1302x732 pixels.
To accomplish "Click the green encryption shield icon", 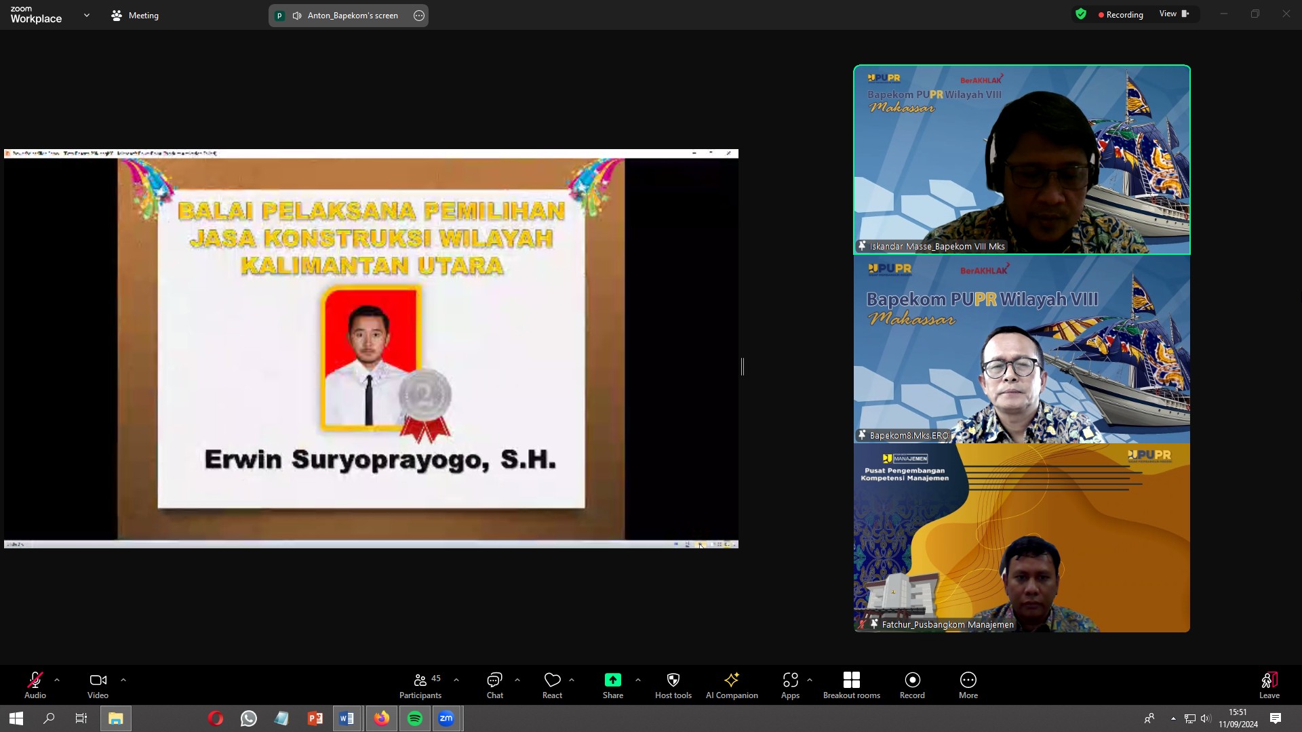I will tap(1081, 14).
